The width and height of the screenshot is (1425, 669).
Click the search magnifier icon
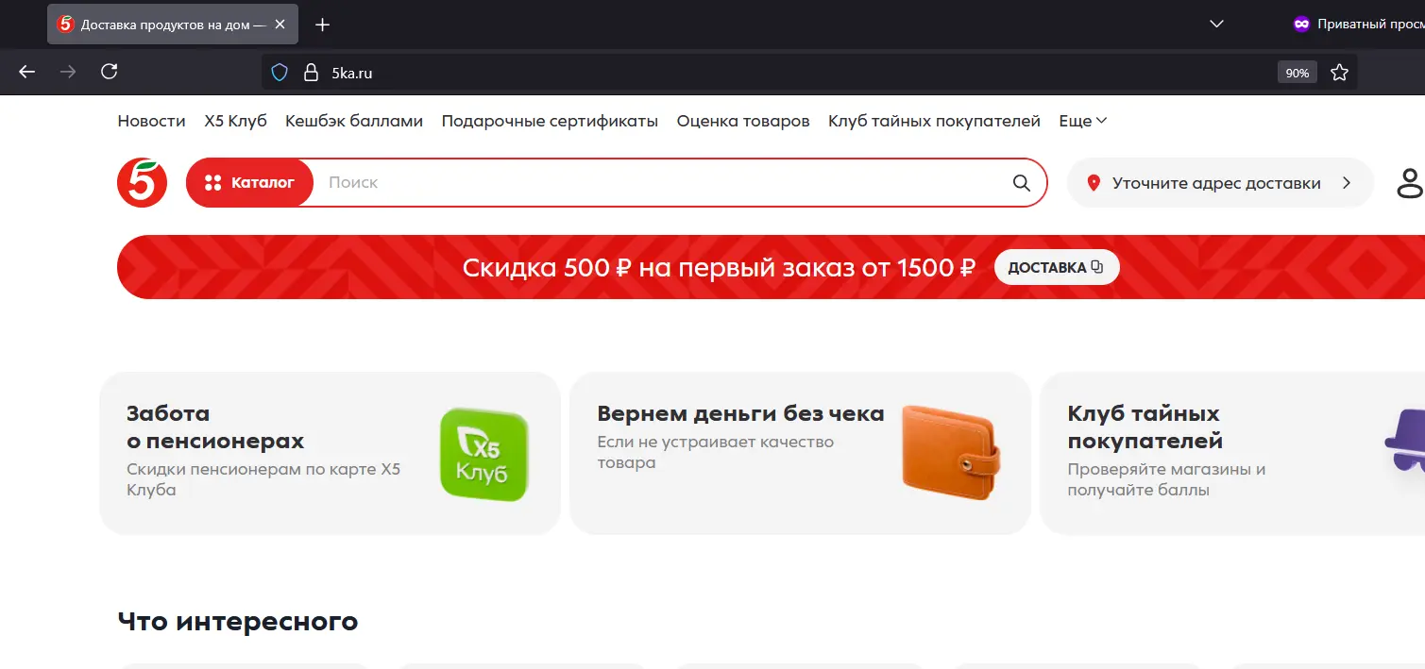[1021, 183]
